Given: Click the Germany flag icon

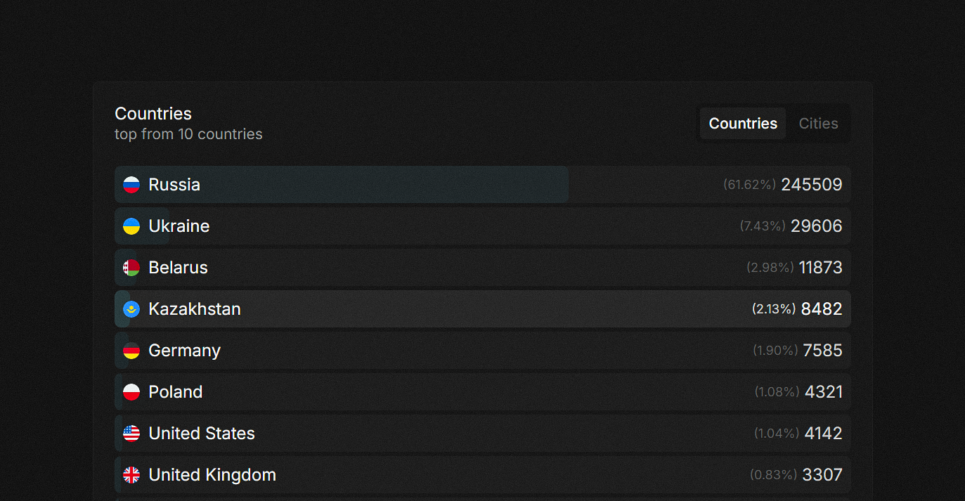Looking at the screenshot, I should pos(131,351).
